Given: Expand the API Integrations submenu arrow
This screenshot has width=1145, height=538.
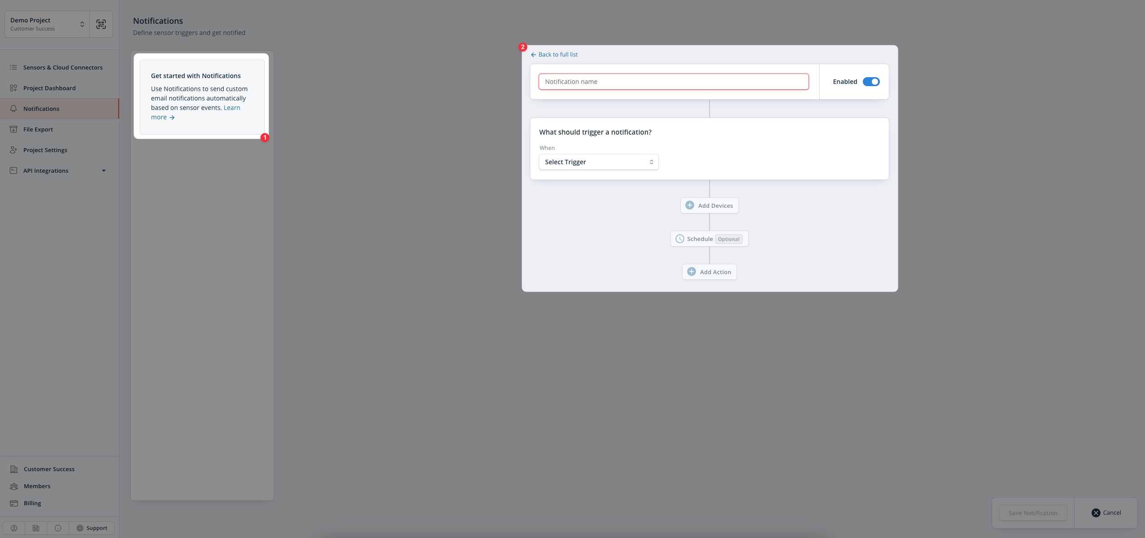Looking at the screenshot, I should click(104, 171).
